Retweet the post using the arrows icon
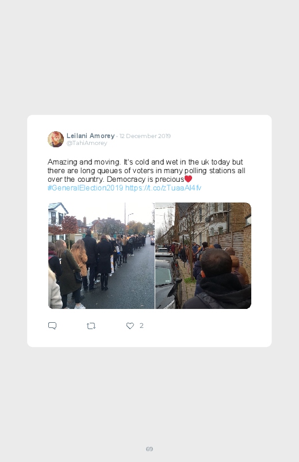Viewport: 299px width, 462px height. [x=91, y=326]
